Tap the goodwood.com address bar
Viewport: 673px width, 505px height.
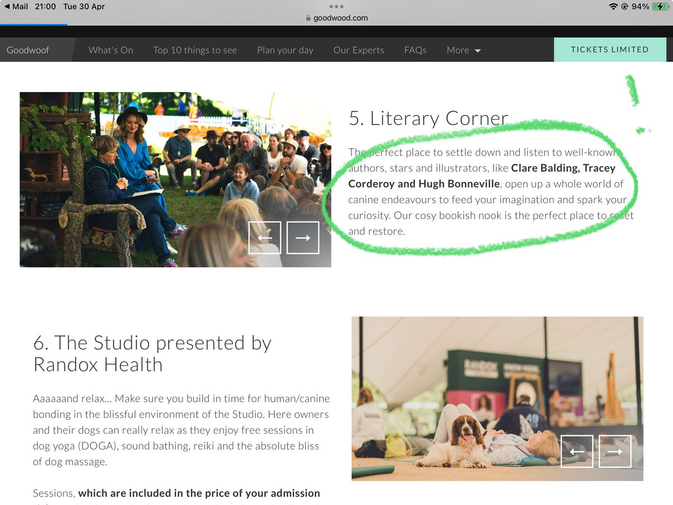(x=336, y=18)
